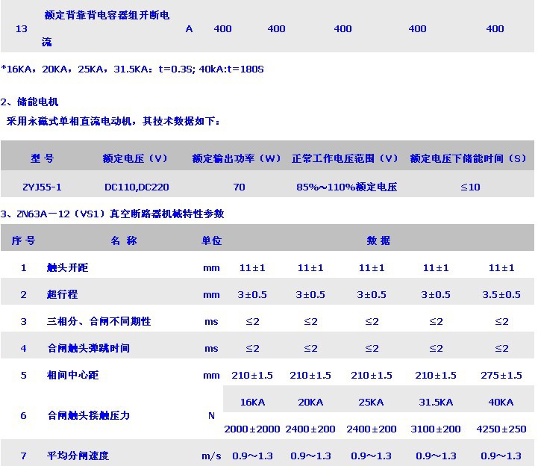Viewport: 538px width, 466px height.
Task: Click the 触头开距 row name
Action: coord(67,267)
